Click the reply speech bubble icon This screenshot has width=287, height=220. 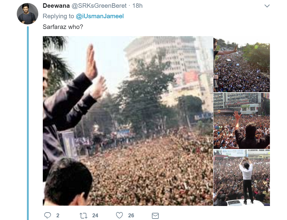(48, 215)
